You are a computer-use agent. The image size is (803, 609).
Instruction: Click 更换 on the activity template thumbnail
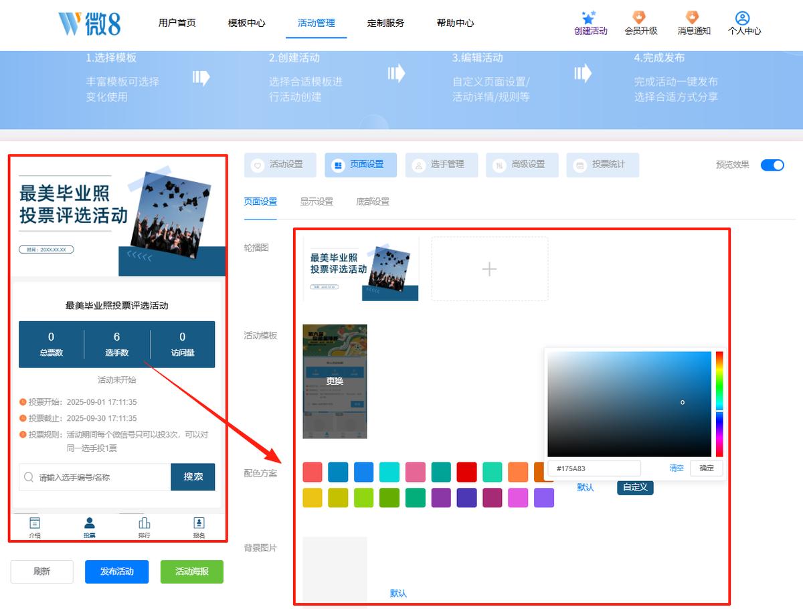pos(335,381)
